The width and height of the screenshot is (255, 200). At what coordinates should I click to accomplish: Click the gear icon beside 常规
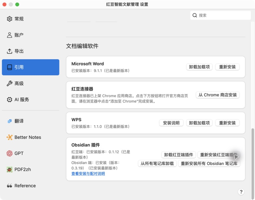[x=10, y=19]
